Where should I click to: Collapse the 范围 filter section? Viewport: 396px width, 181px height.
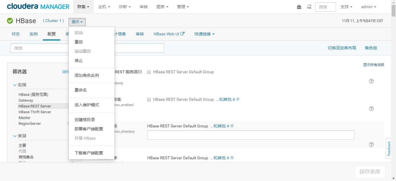pyautogui.click(x=20, y=85)
